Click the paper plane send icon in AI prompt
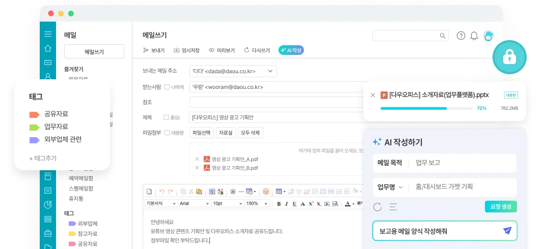 [x=507, y=231]
